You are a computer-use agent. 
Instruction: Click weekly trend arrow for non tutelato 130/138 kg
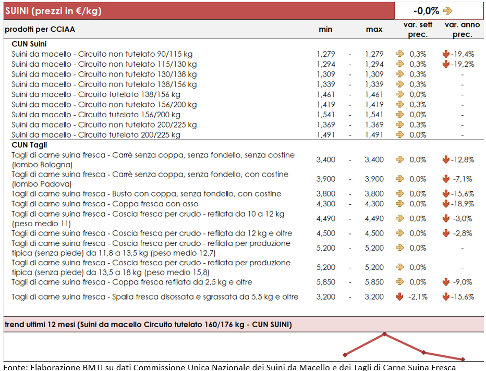tap(400, 75)
